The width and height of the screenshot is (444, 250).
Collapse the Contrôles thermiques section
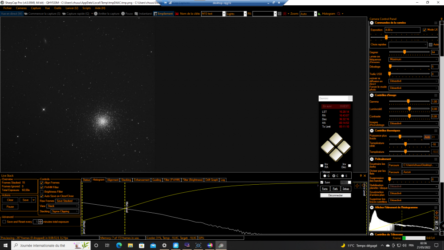tap(372, 131)
